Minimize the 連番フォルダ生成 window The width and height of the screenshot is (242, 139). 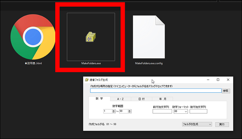point(208,80)
